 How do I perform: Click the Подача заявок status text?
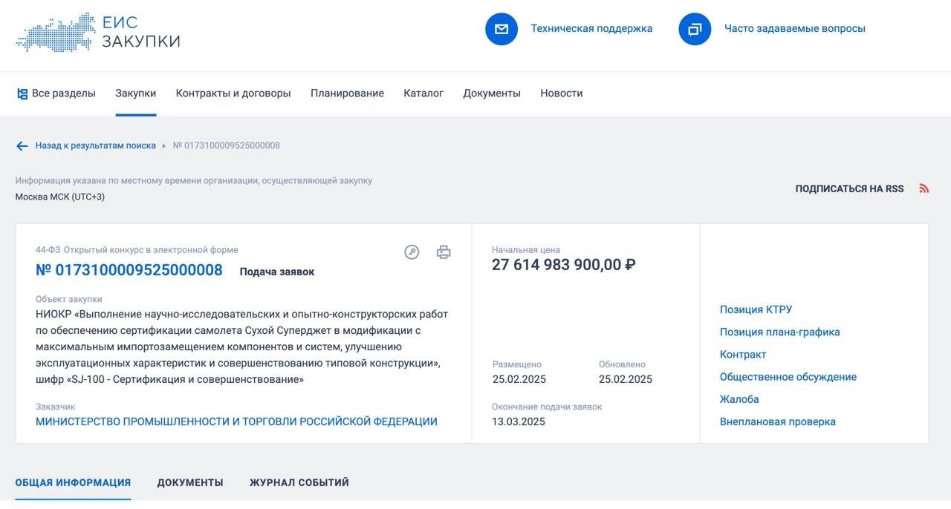(x=277, y=272)
